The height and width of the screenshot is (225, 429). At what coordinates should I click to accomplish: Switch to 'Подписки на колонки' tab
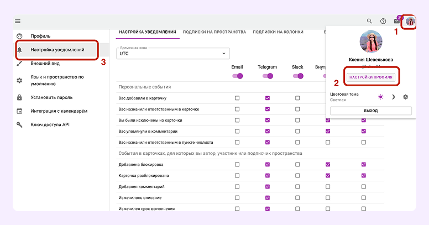click(x=278, y=32)
